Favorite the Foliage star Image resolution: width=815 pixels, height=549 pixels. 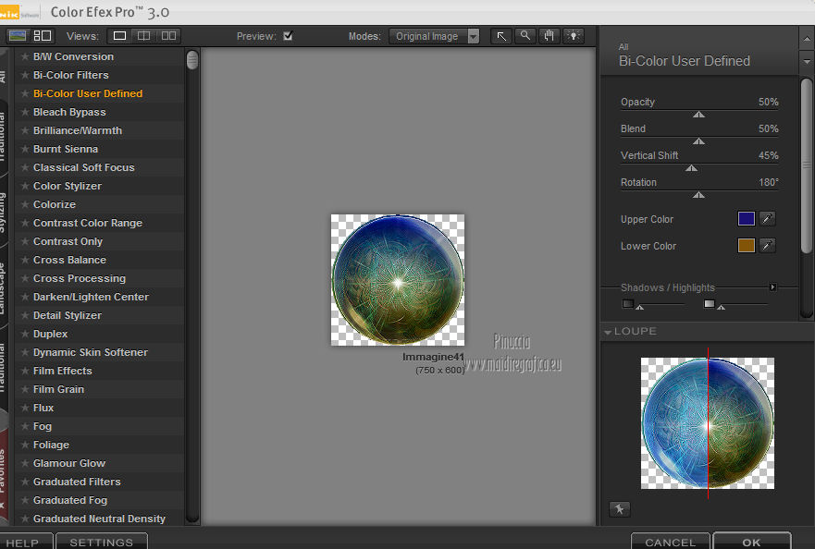(x=24, y=445)
